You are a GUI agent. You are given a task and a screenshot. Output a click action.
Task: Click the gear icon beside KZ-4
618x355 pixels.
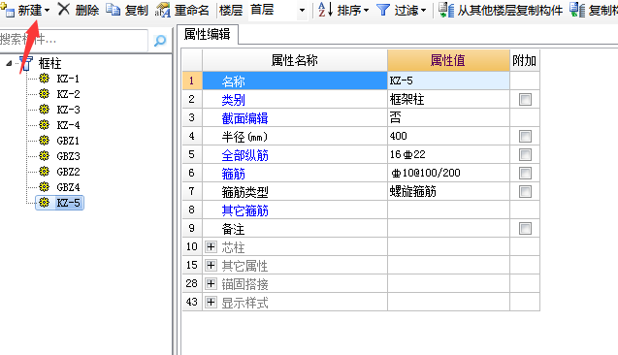click(x=45, y=125)
